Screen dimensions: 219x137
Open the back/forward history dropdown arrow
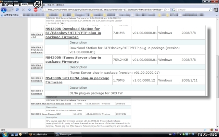tap(12, 10)
